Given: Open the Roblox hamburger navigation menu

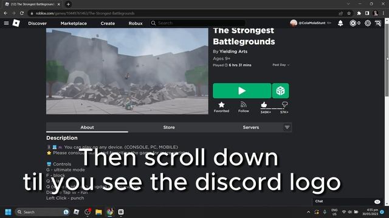Looking at the screenshot, I should 6,23.
